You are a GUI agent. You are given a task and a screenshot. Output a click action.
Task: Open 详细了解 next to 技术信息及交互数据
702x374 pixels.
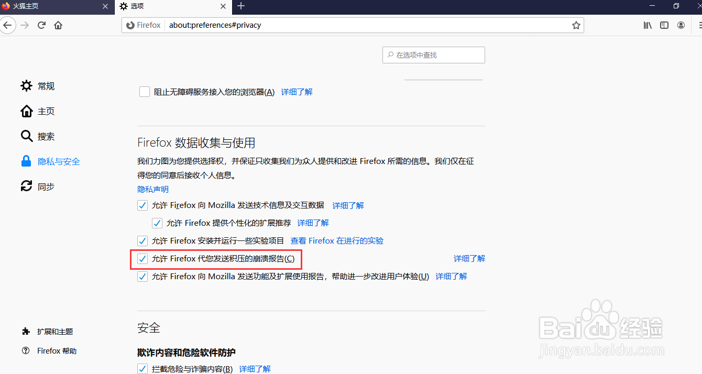pyautogui.click(x=348, y=205)
